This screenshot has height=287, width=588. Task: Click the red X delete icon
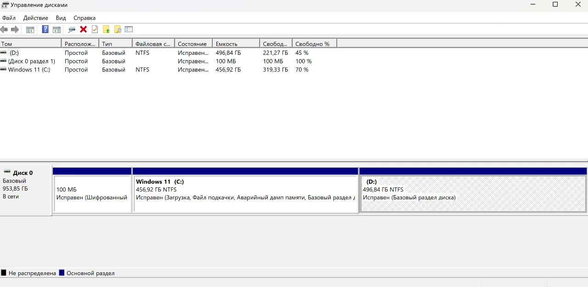point(83,29)
